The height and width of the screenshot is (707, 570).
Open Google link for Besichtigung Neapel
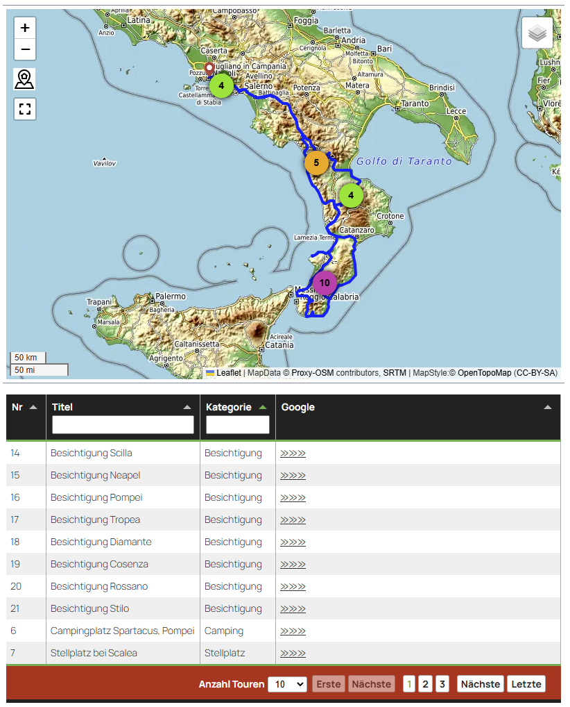(x=293, y=475)
